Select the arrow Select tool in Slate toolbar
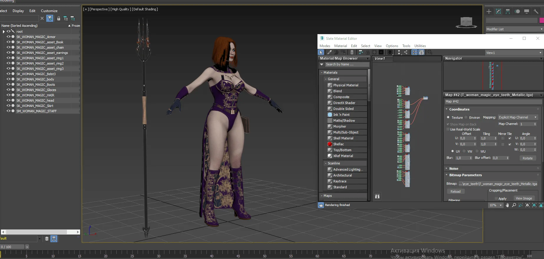The width and height of the screenshot is (544, 259). 321,52
